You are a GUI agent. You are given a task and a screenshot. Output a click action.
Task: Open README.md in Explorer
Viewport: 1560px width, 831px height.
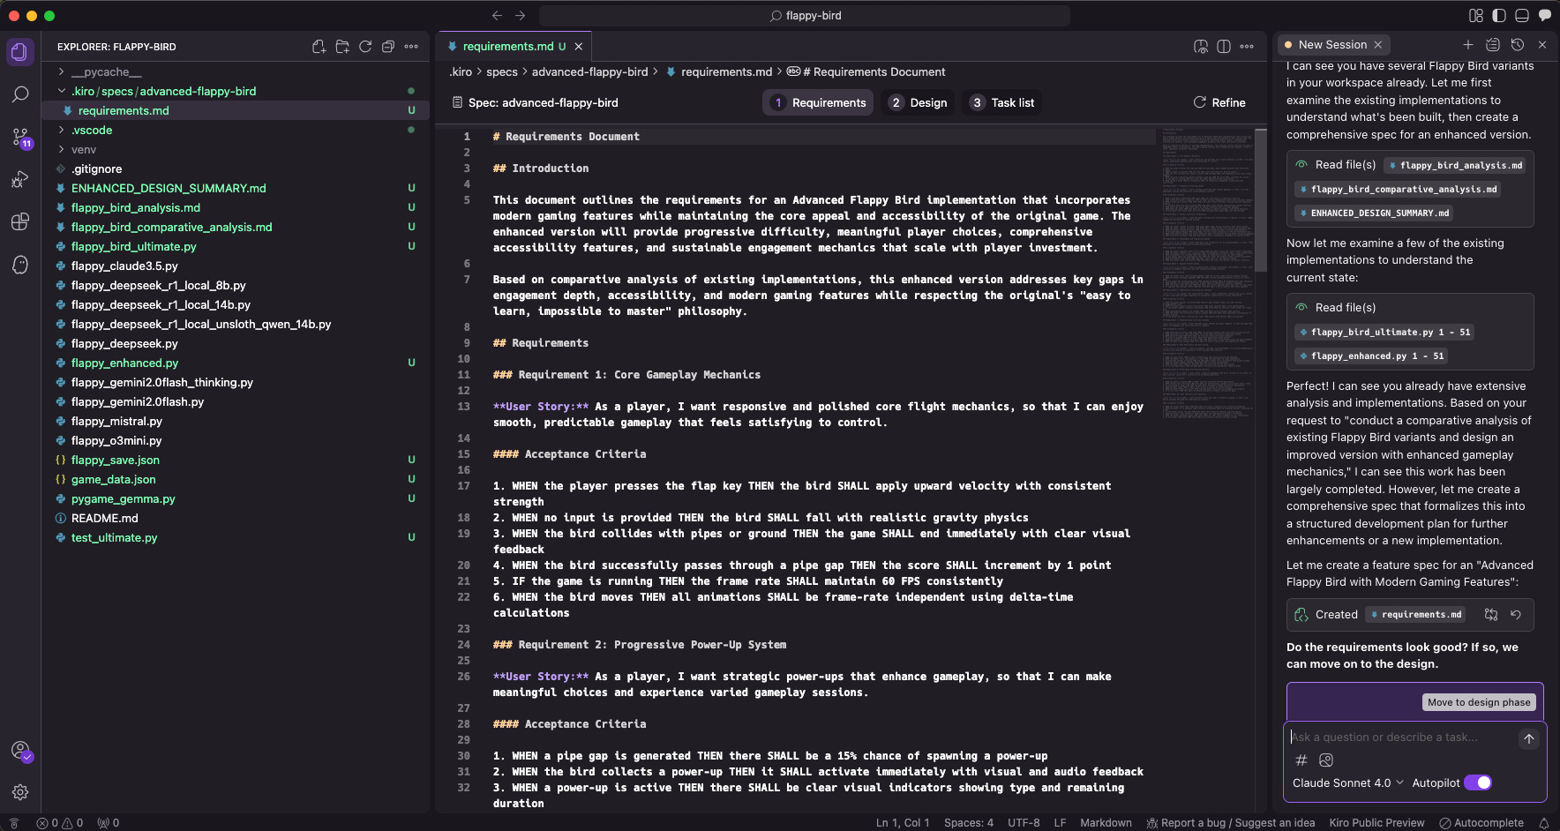[235, 518]
